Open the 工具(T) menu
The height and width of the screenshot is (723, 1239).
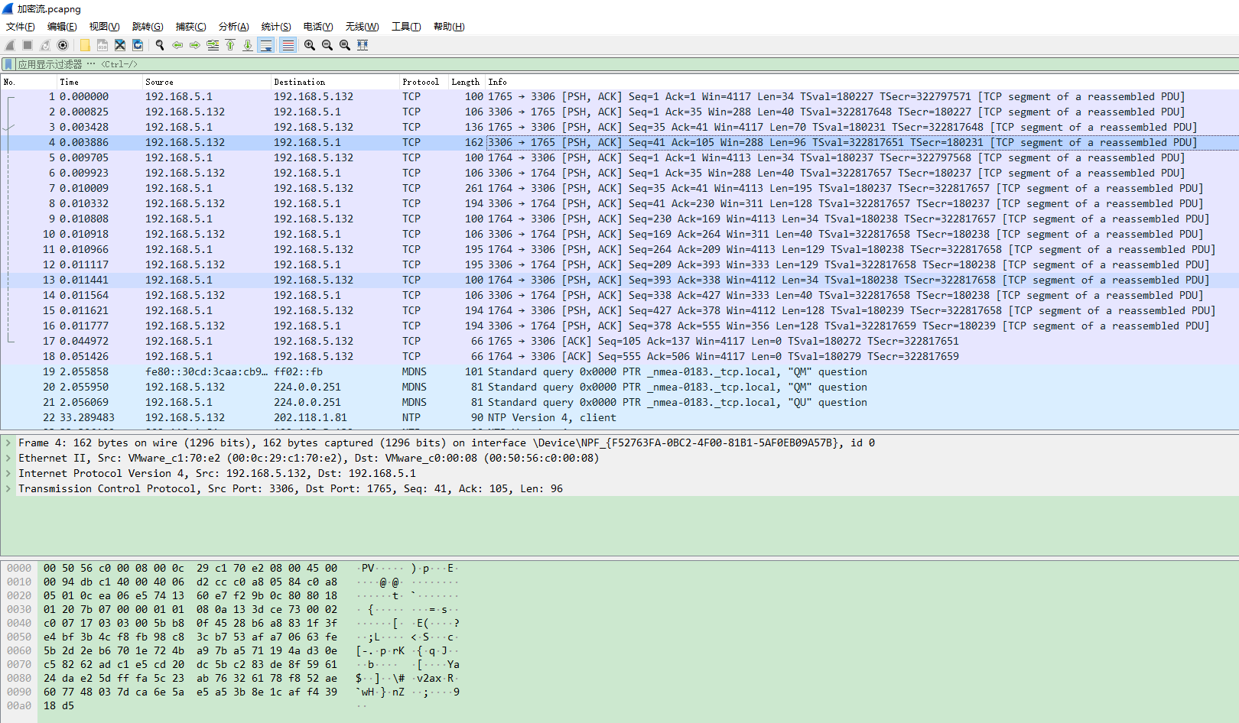(406, 27)
